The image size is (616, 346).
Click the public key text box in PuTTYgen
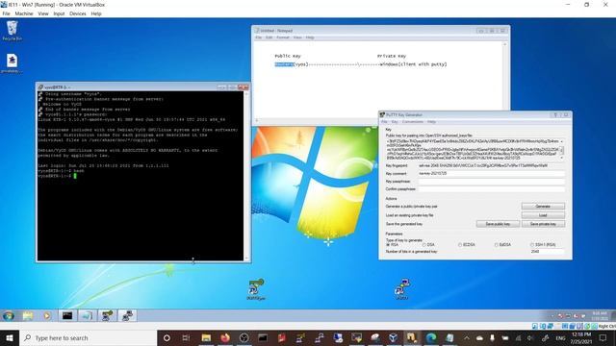(473, 150)
